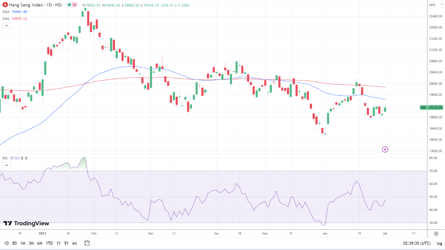Click the Hang Seng Index red logo icon

point(5,5)
